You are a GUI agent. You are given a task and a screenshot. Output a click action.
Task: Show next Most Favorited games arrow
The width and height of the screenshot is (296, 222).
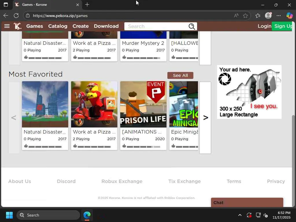coord(206,118)
